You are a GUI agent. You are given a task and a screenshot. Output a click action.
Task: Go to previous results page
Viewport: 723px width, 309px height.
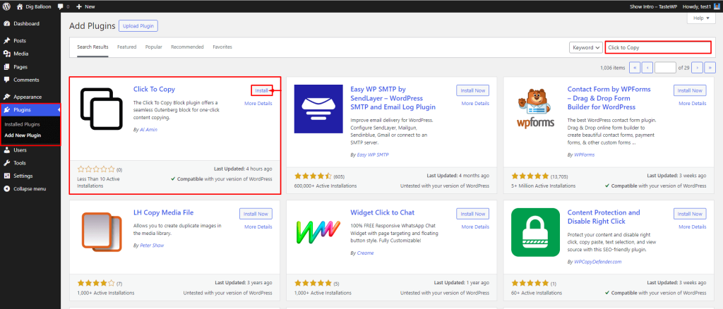pyautogui.click(x=647, y=68)
